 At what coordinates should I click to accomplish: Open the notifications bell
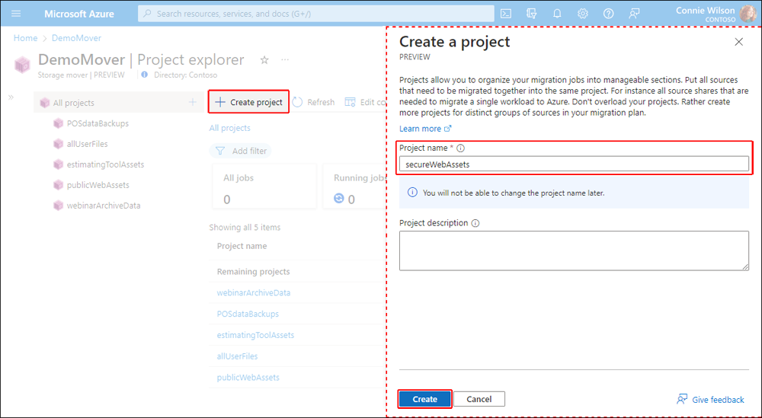coord(557,14)
